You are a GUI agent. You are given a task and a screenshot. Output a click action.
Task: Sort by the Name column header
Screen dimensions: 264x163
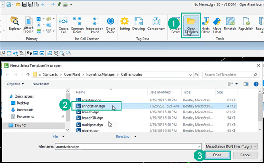click(x=81, y=92)
